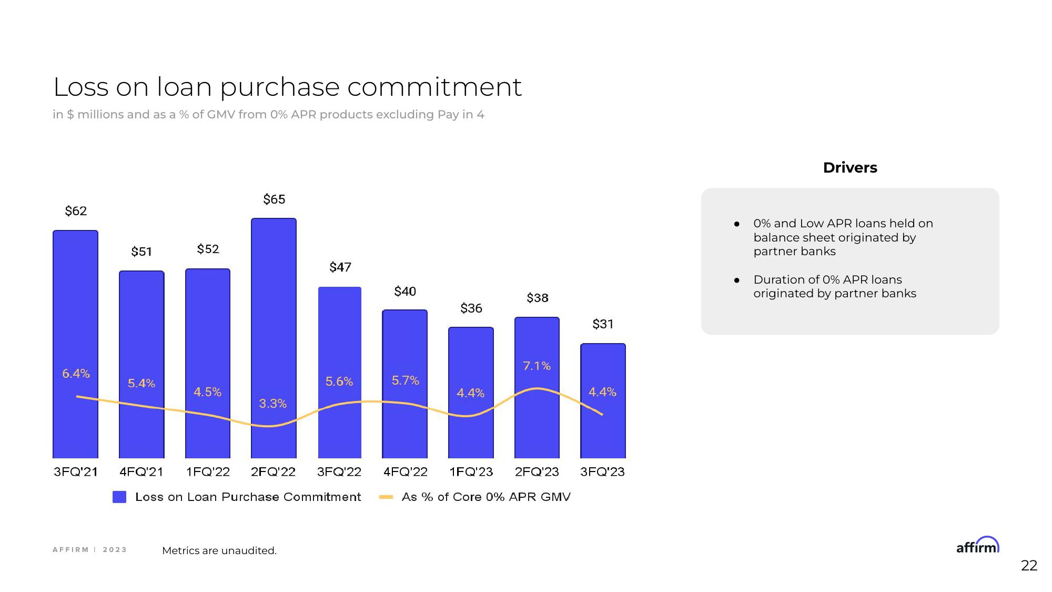
Task: Click the 5.7% percentage label
Action: (406, 380)
